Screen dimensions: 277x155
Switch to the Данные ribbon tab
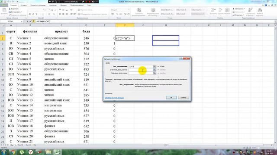[63, 5]
